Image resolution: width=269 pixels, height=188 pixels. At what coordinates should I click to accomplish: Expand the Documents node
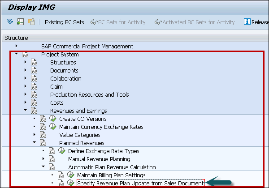click(x=26, y=70)
